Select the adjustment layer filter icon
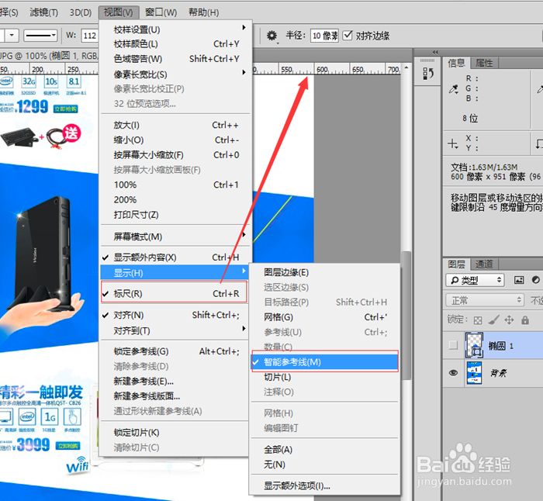The image size is (543, 501). (535, 280)
